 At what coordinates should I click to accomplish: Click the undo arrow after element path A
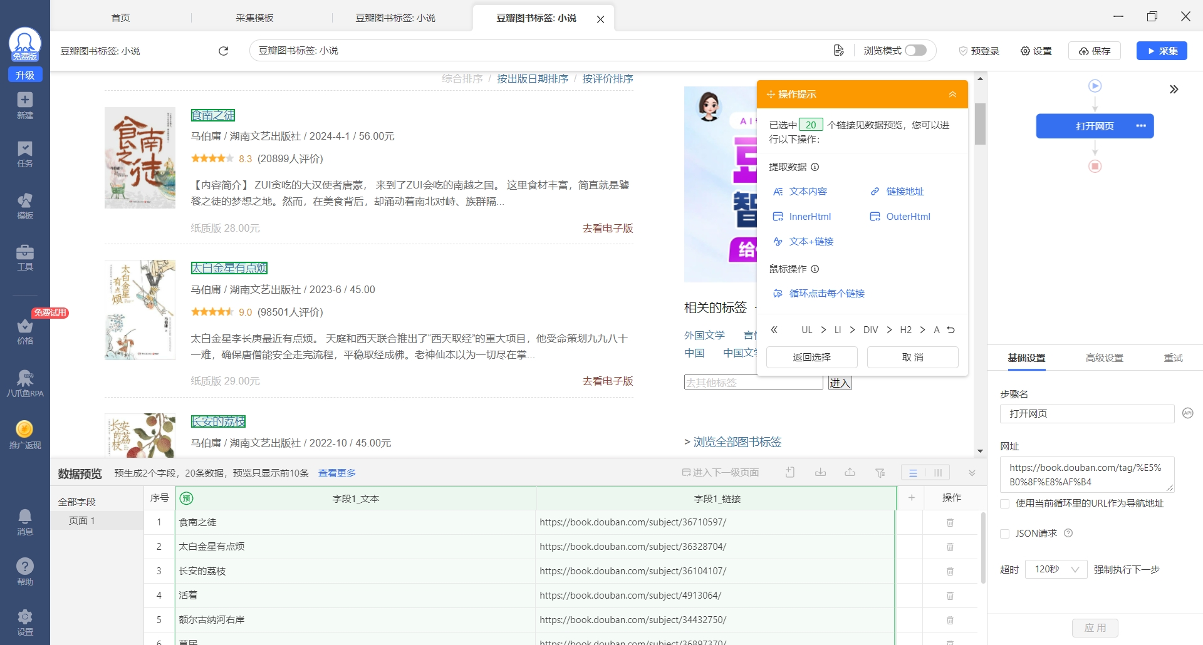951,330
